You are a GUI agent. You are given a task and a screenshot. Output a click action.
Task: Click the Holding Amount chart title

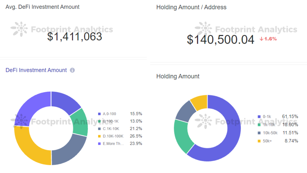click(x=178, y=76)
